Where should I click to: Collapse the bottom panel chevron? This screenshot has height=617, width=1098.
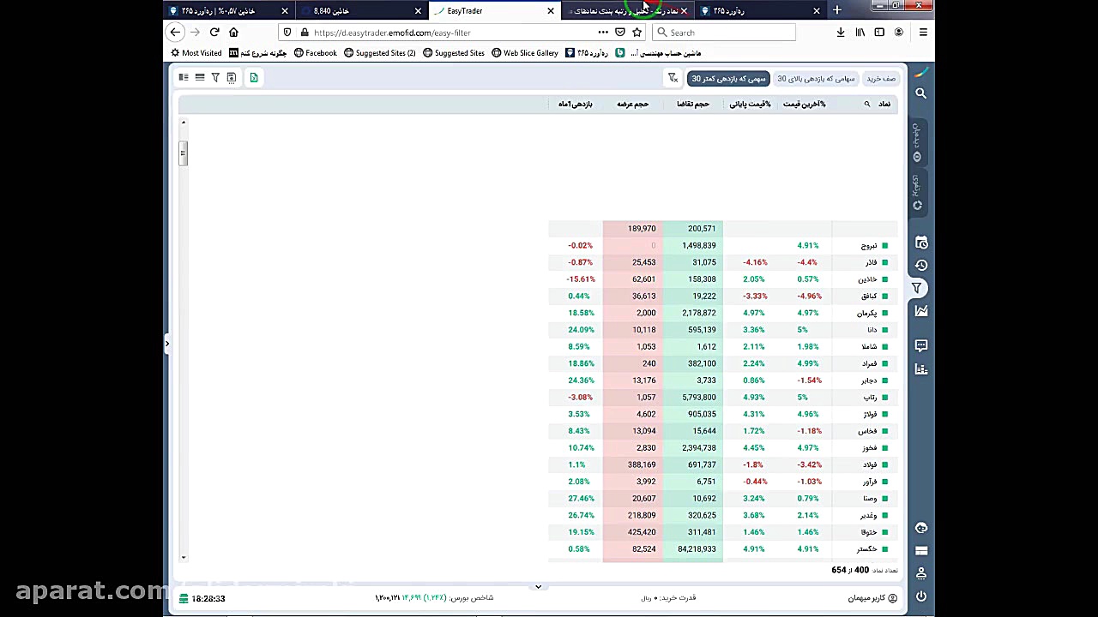point(538,587)
